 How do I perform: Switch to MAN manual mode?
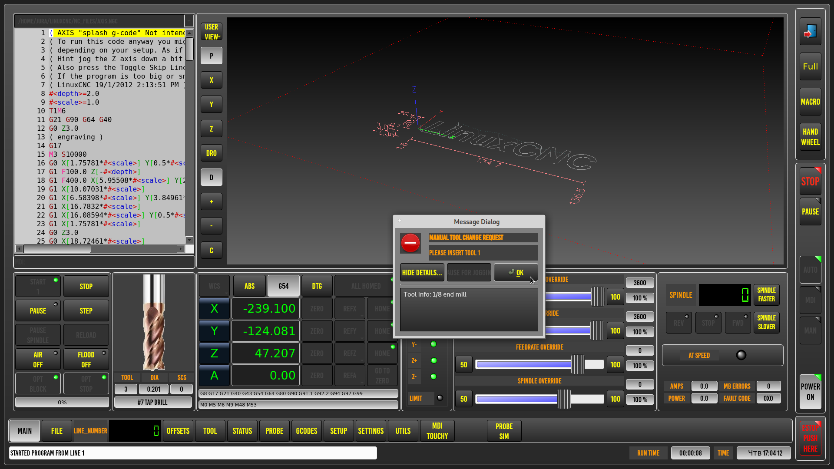coord(810,331)
